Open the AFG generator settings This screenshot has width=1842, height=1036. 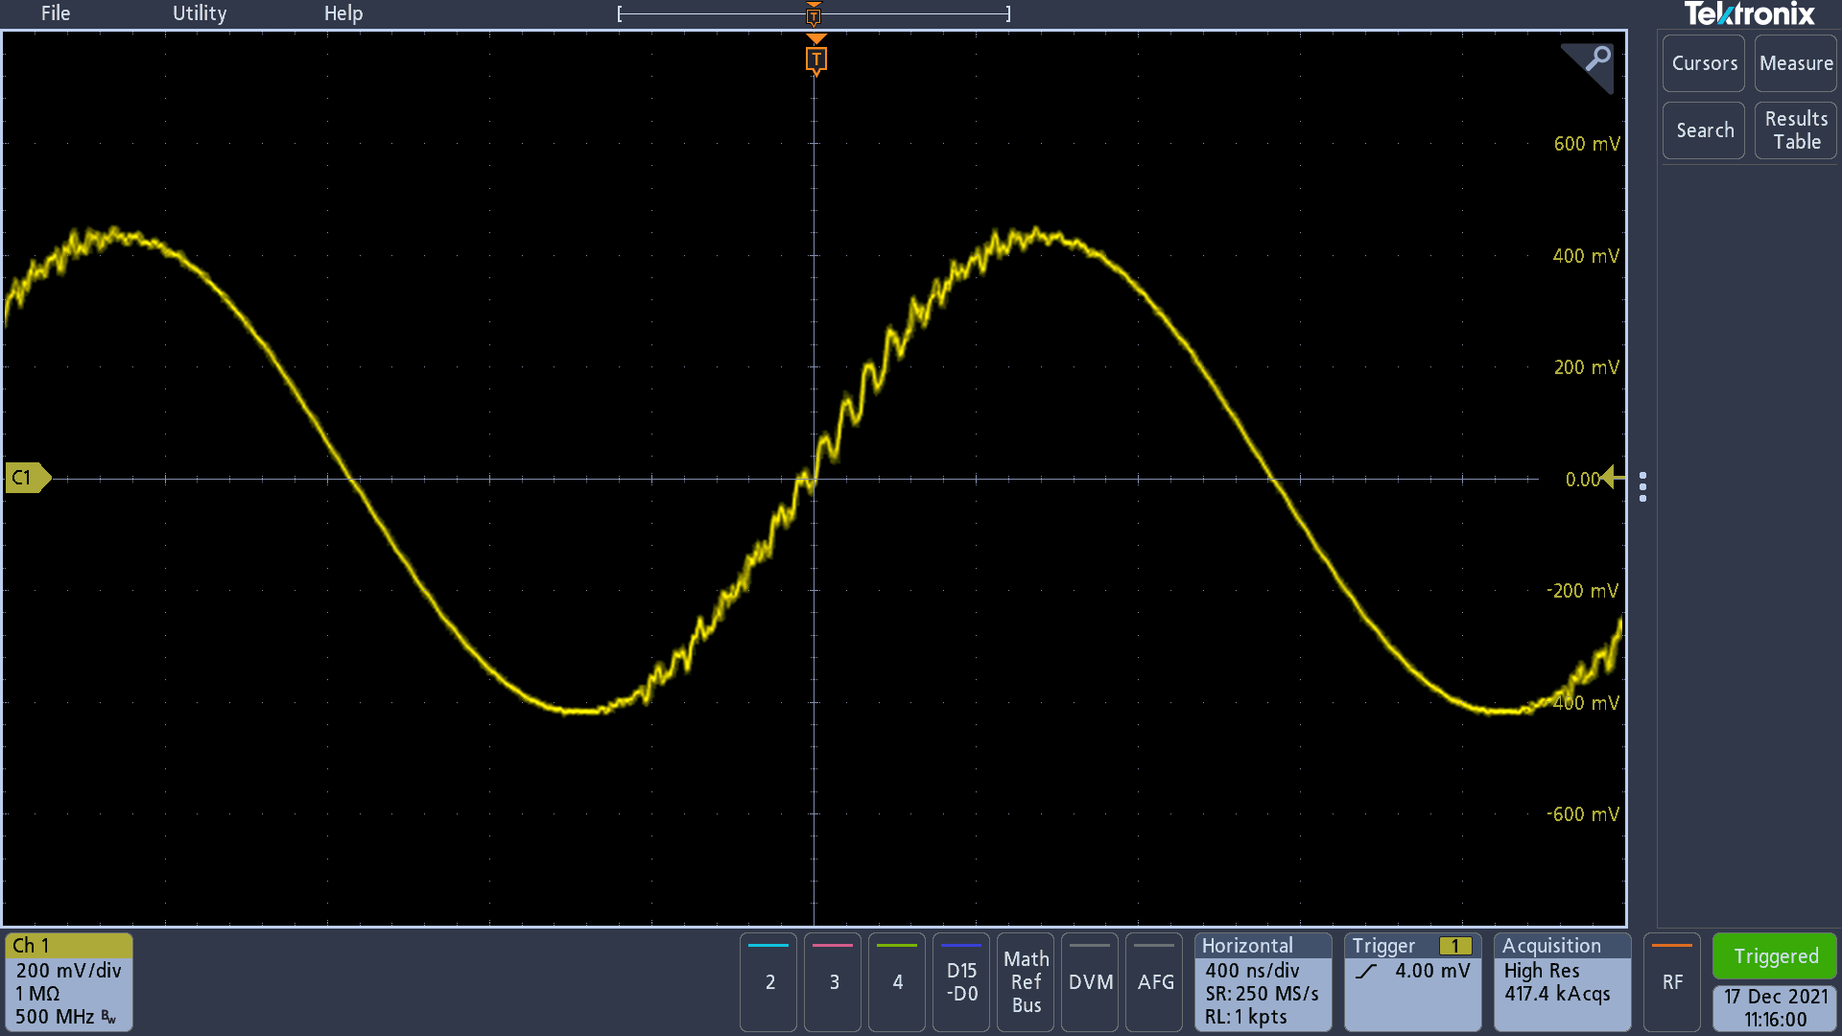tap(1154, 982)
